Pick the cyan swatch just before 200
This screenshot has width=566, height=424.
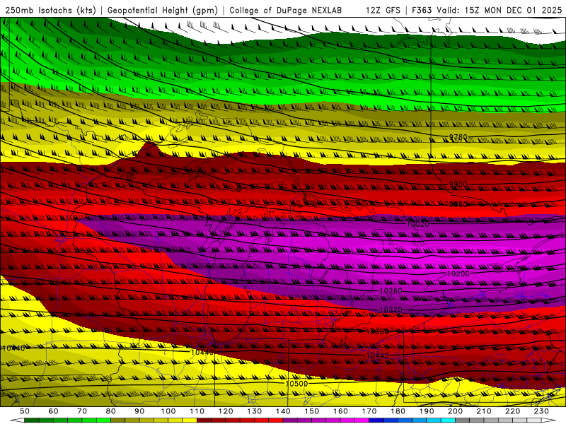pyautogui.click(x=448, y=420)
